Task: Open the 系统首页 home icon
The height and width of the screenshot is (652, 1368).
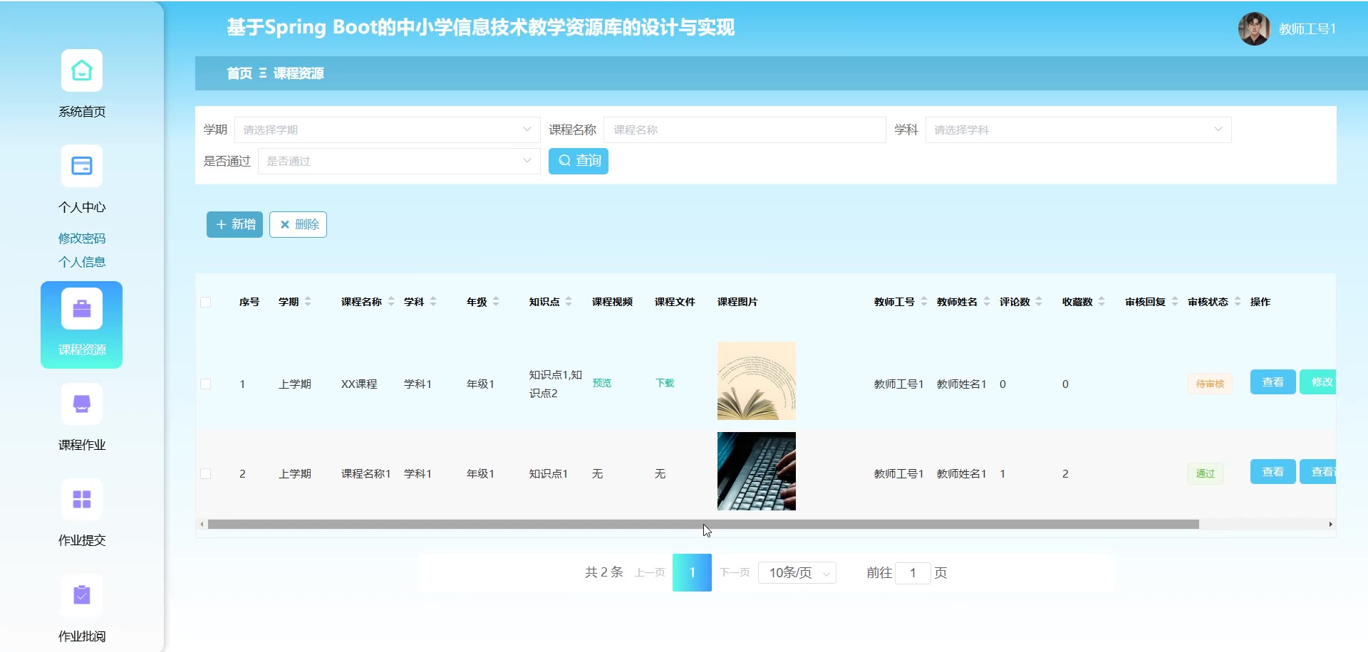Action: [x=81, y=70]
